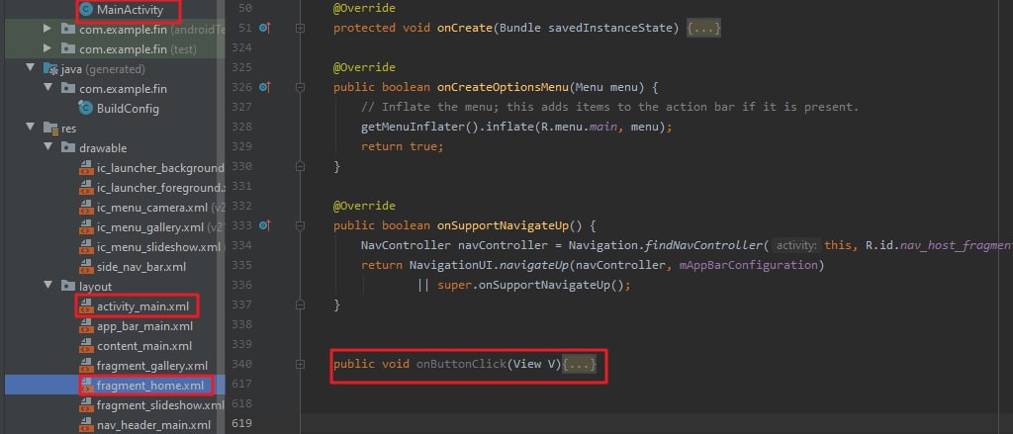Click XML icon beside app_bar_main.xml
This screenshot has width=1013, height=434.
click(86, 326)
